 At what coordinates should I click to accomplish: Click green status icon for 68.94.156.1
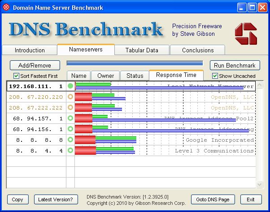(70, 129)
